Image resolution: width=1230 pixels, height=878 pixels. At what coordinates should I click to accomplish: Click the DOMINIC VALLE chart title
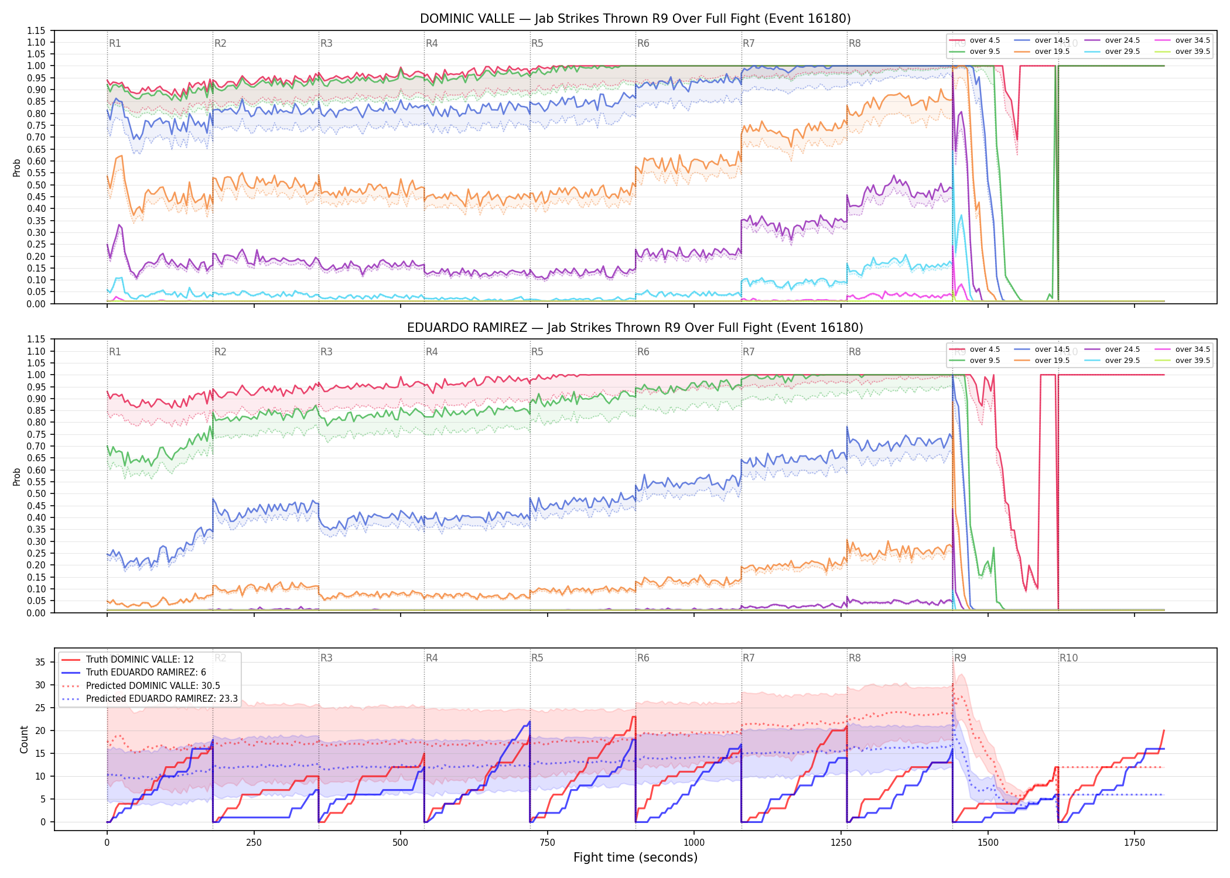click(x=635, y=19)
